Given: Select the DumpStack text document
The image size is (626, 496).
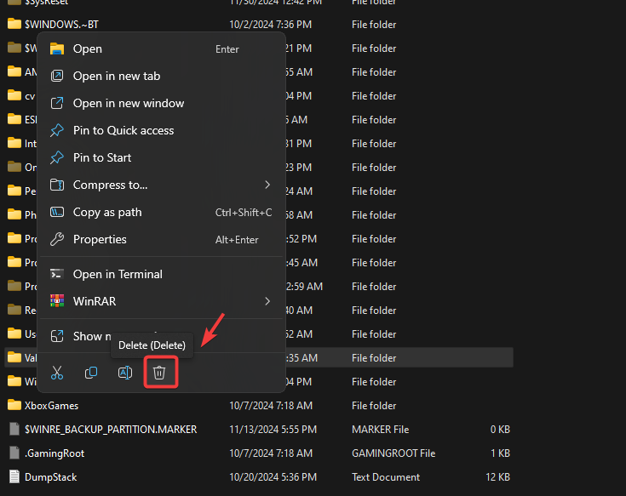Looking at the screenshot, I should (51, 477).
